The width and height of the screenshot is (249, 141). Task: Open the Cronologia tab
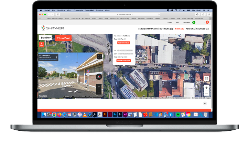tap(202, 29)
